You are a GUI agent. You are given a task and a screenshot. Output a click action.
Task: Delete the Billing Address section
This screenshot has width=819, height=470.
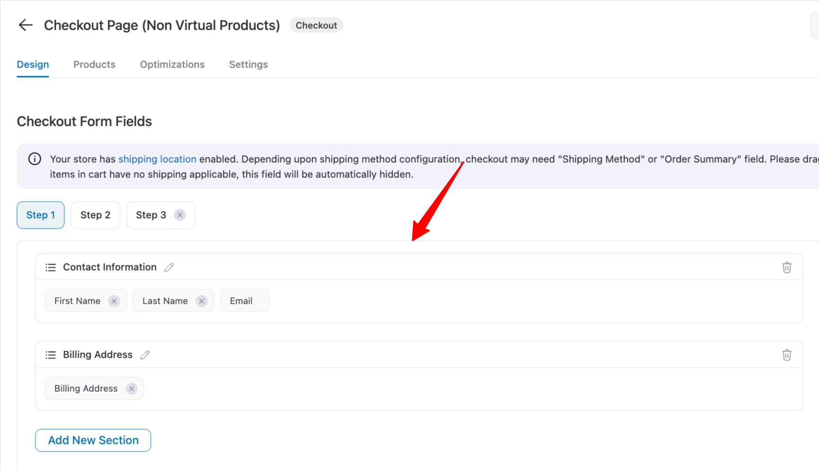(x=786, y=355)
